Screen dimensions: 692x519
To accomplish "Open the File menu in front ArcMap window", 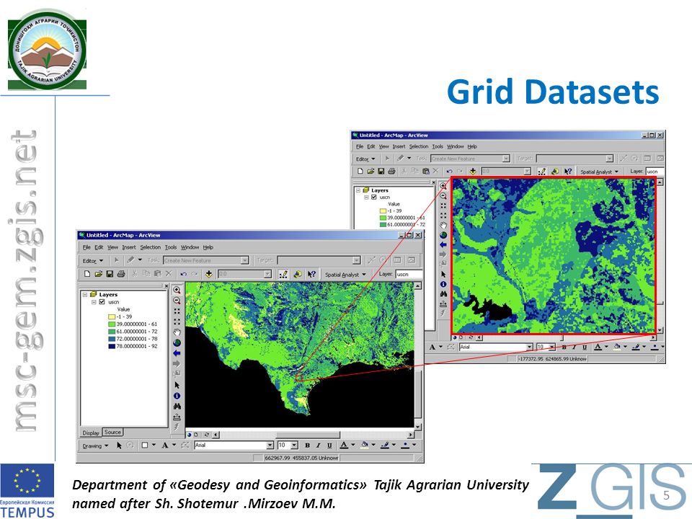I will (x=86, y=247).
